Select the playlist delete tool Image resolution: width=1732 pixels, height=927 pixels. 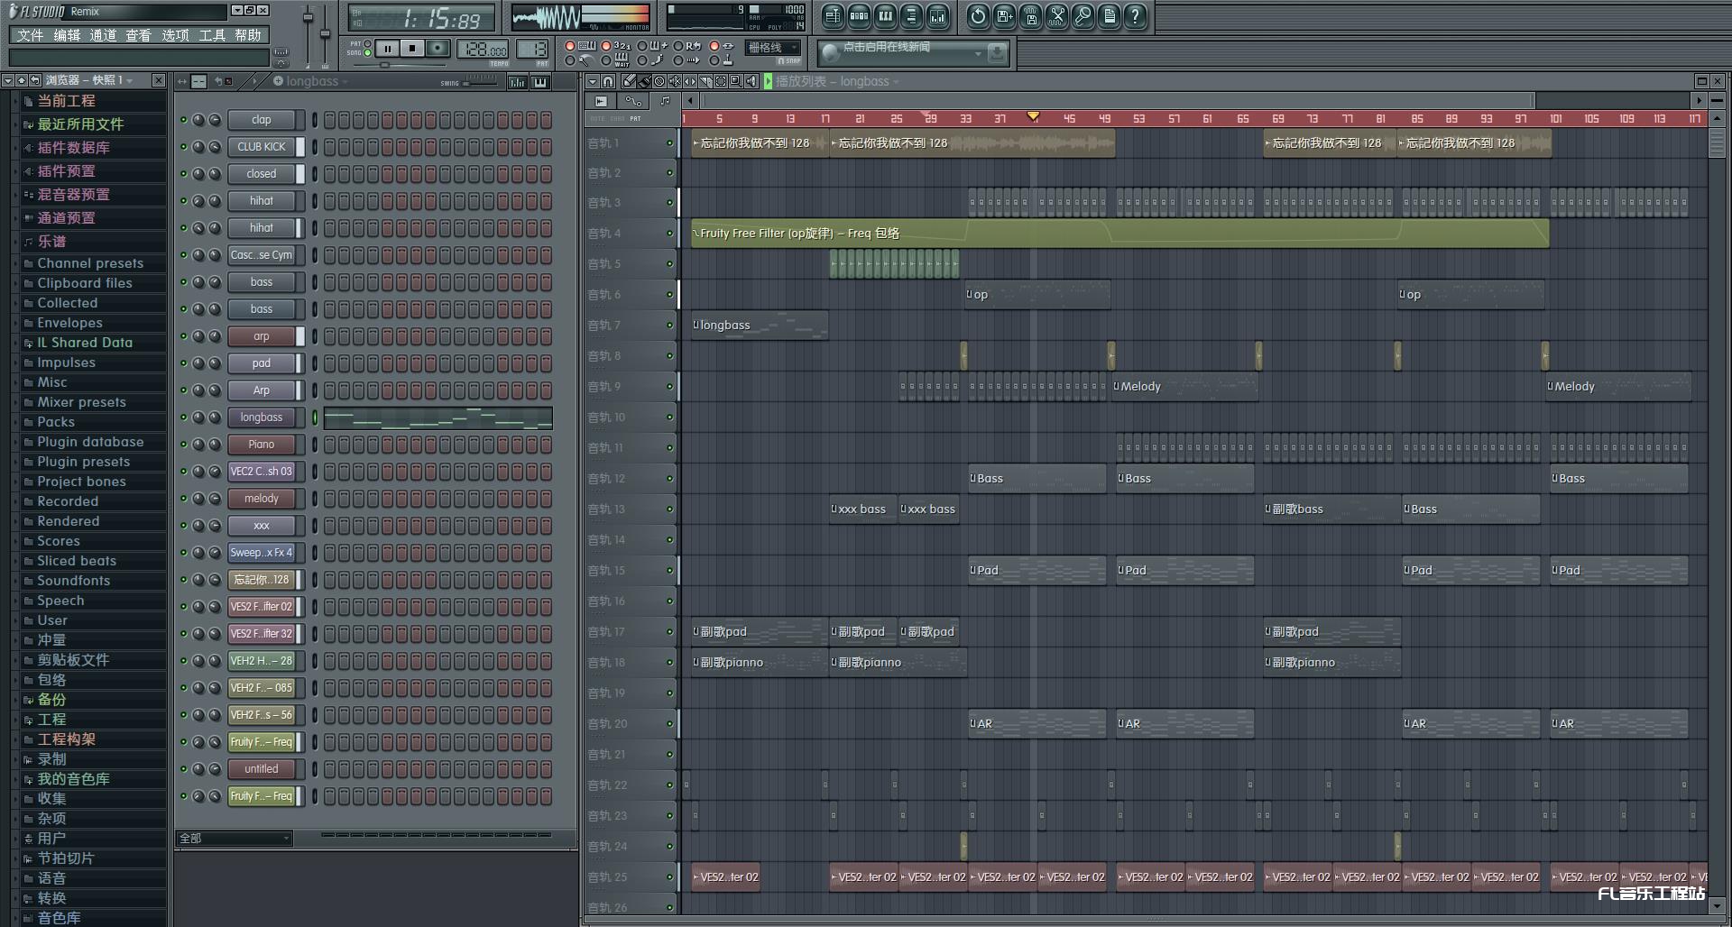click(x=659, y=81)
